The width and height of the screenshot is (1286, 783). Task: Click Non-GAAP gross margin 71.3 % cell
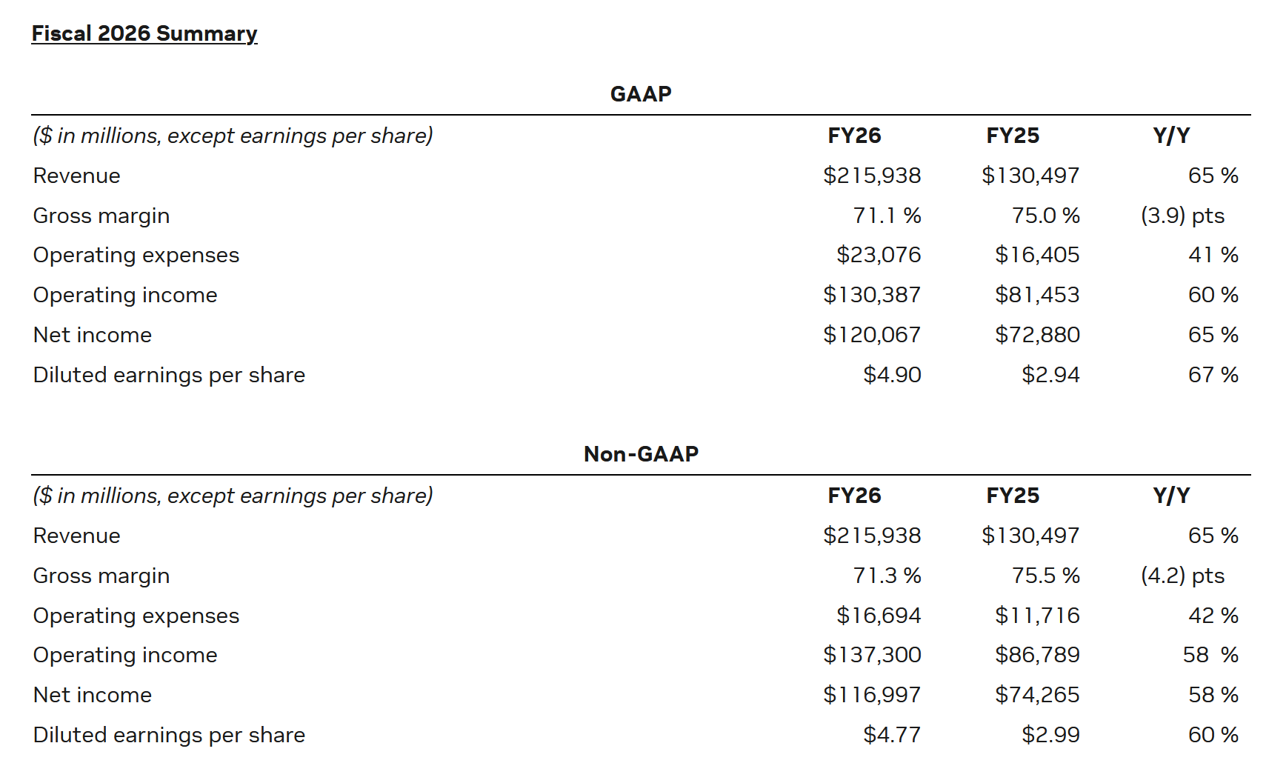coord(887,576)
